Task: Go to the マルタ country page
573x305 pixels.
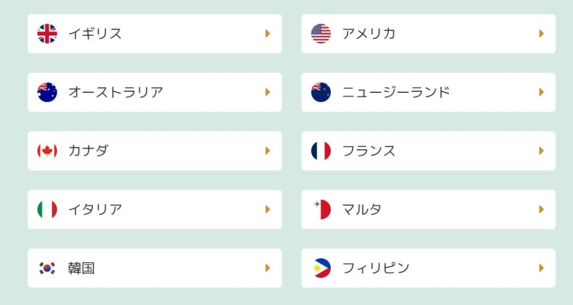Action: tap(361, 209)
